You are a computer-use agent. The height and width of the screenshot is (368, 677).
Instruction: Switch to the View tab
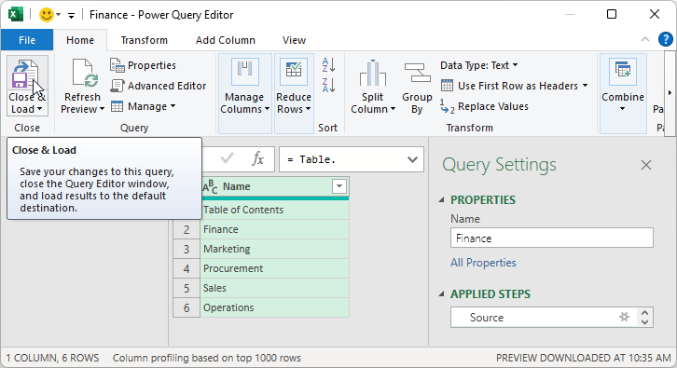click(x=294, y=40)
